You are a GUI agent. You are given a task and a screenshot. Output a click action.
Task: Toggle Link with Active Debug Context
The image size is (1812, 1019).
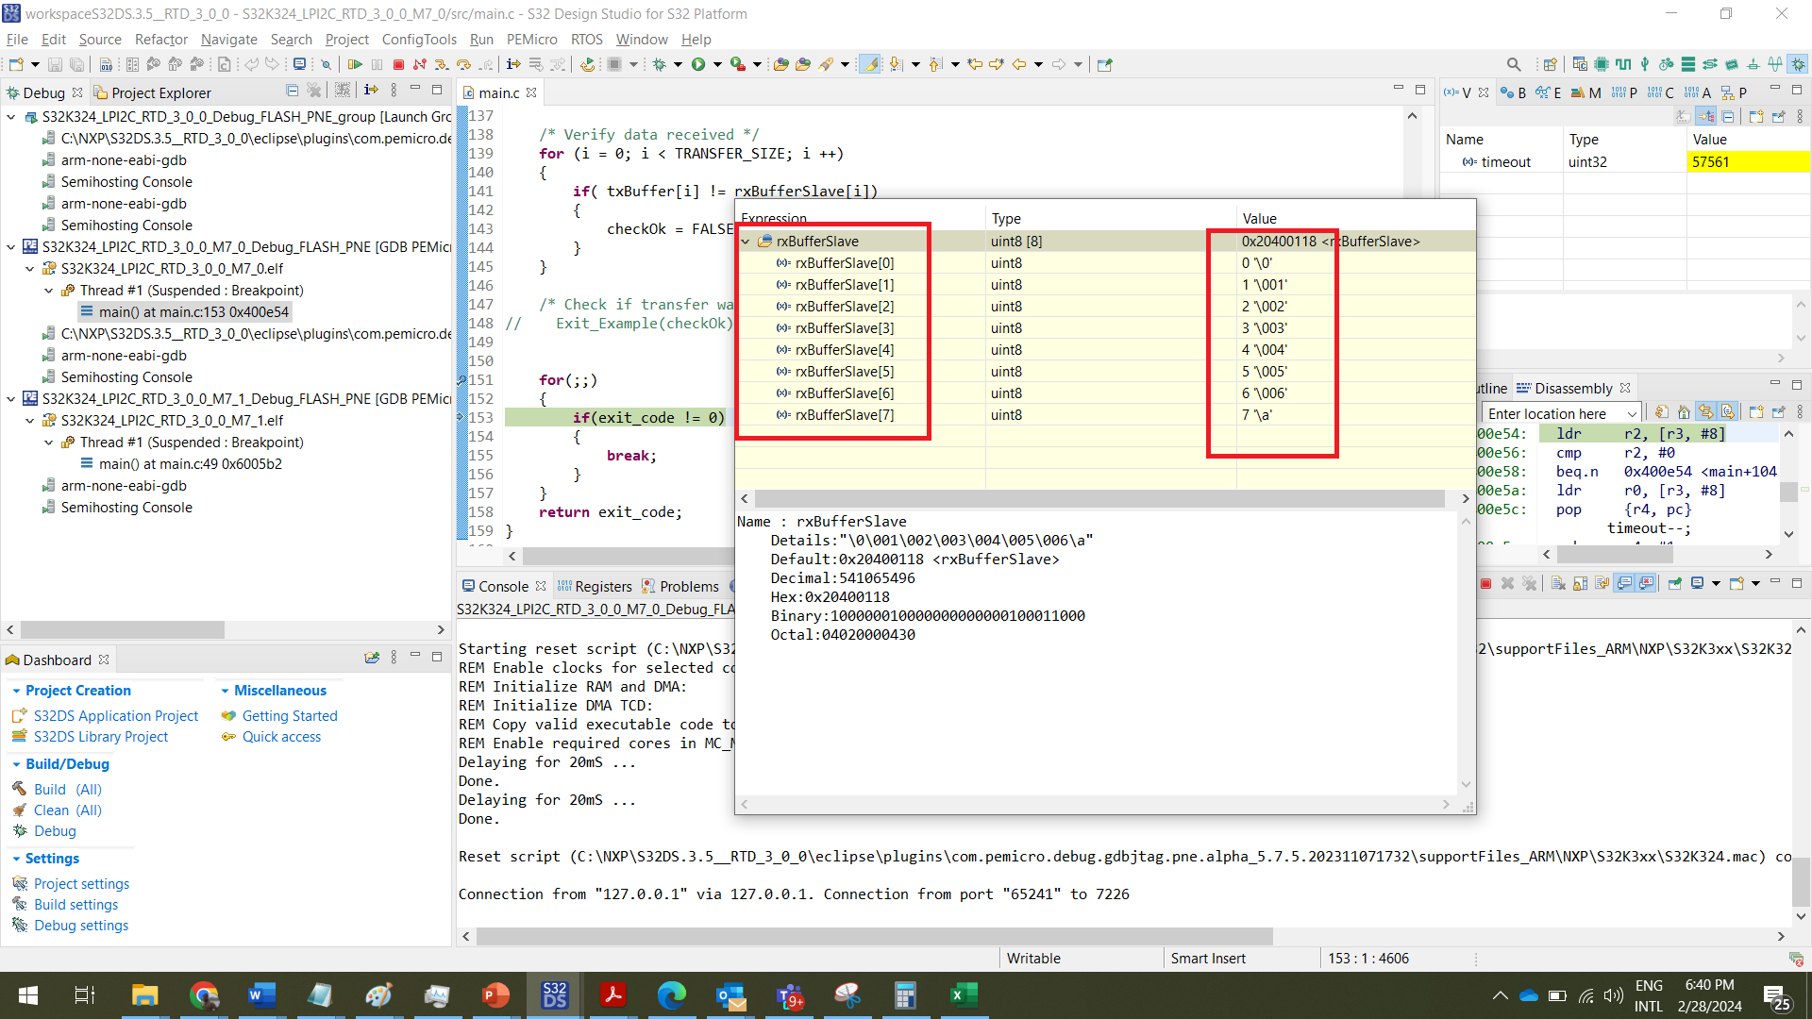(1705, 411)
